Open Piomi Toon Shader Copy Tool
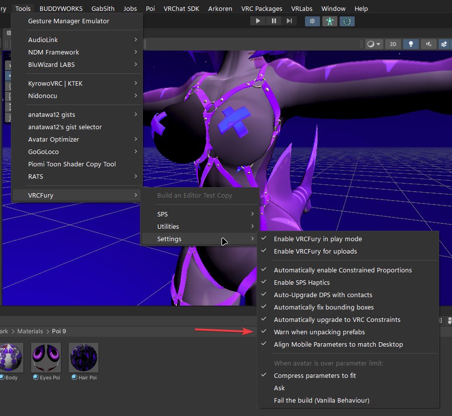Screen dimensions: 452x416 coord(77,164)
